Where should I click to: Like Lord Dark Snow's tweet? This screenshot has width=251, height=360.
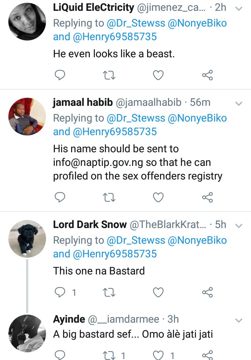tap(159, 292)
